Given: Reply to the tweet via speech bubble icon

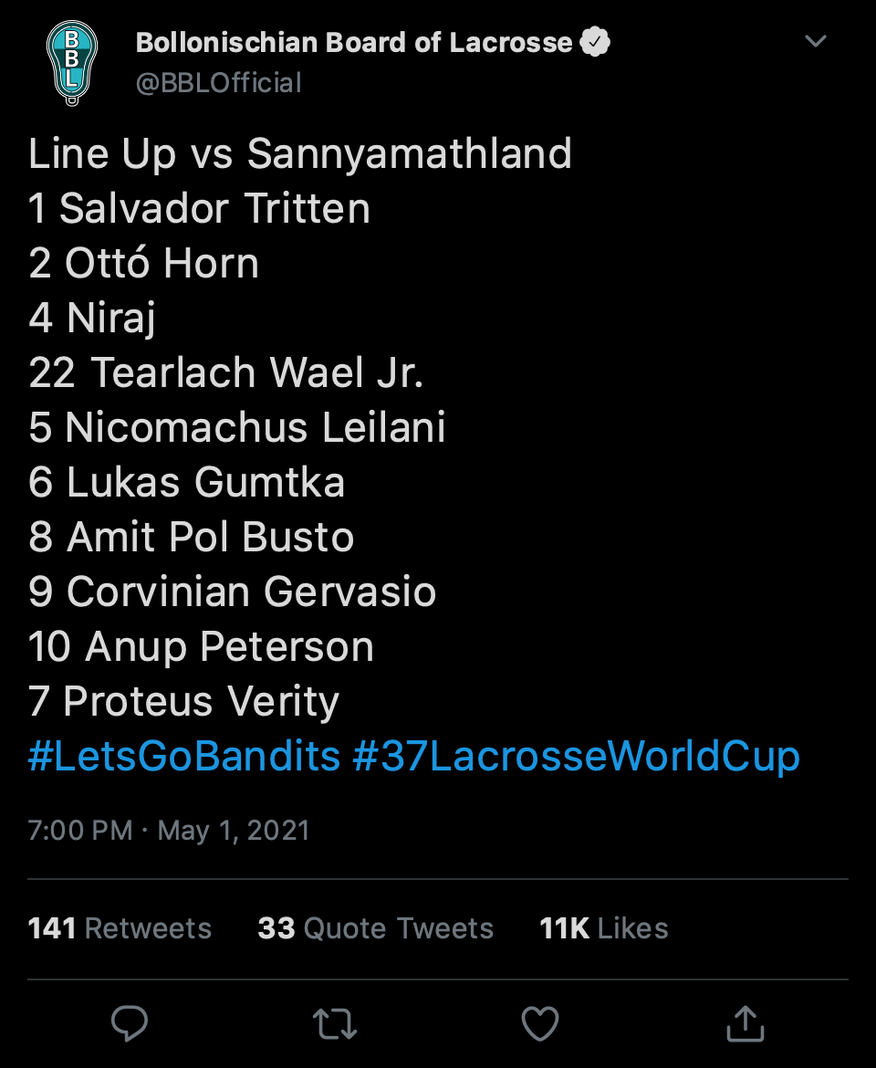Looking at the screenshot, I should (130, 1024).
